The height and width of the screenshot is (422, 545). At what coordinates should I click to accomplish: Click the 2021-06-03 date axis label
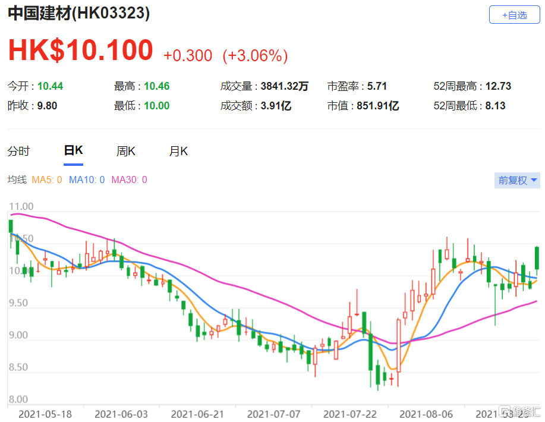pos(121,414)
